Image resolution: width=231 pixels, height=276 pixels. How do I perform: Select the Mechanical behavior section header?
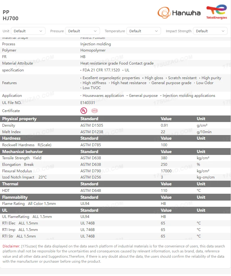point(22,152)
